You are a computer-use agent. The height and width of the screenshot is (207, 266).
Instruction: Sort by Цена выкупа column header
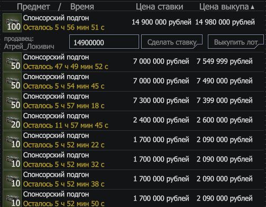224,7
